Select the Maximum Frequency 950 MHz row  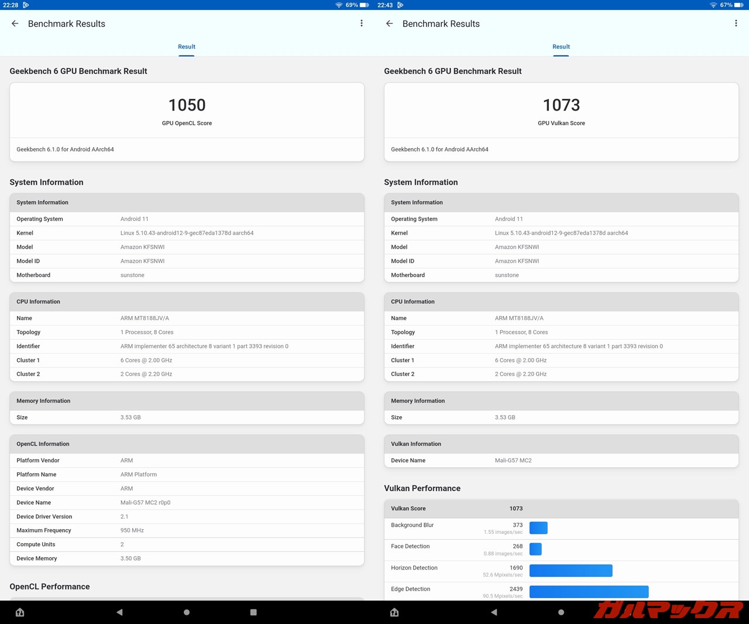(187, 530)
